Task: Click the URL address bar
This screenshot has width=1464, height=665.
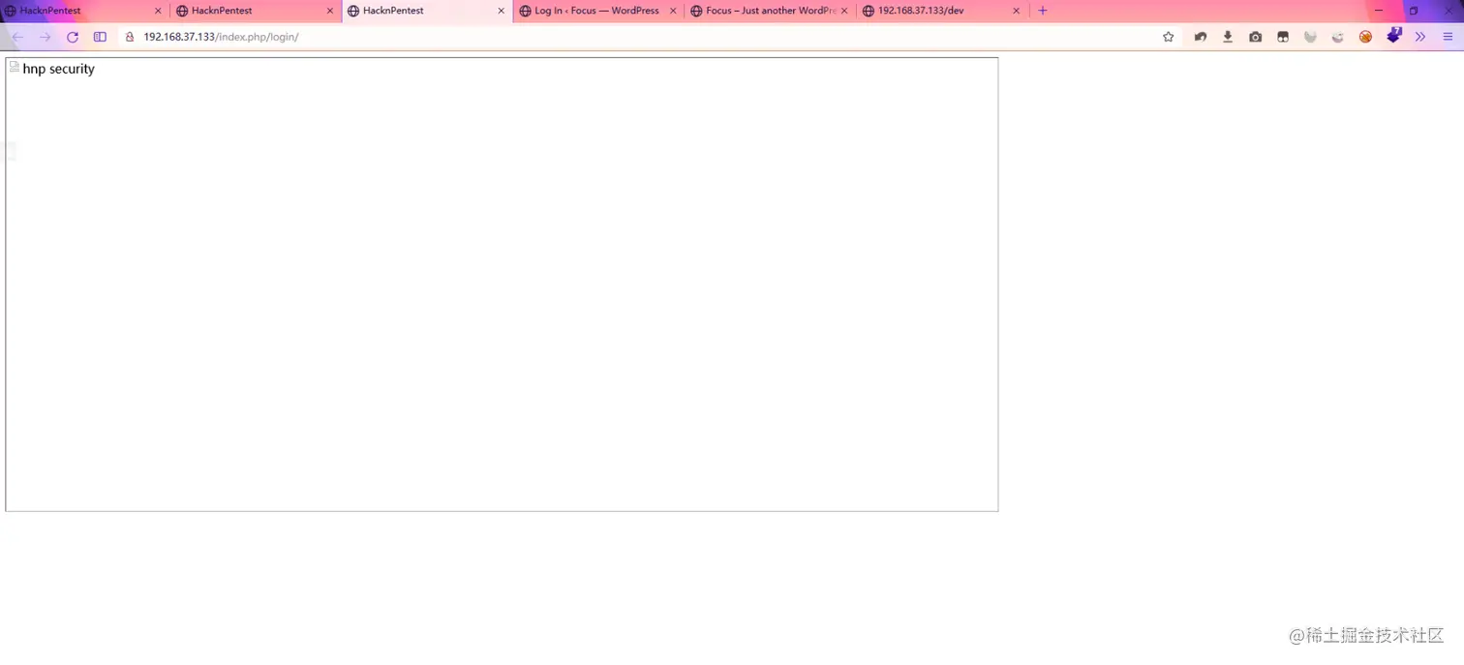Action: 649,37
